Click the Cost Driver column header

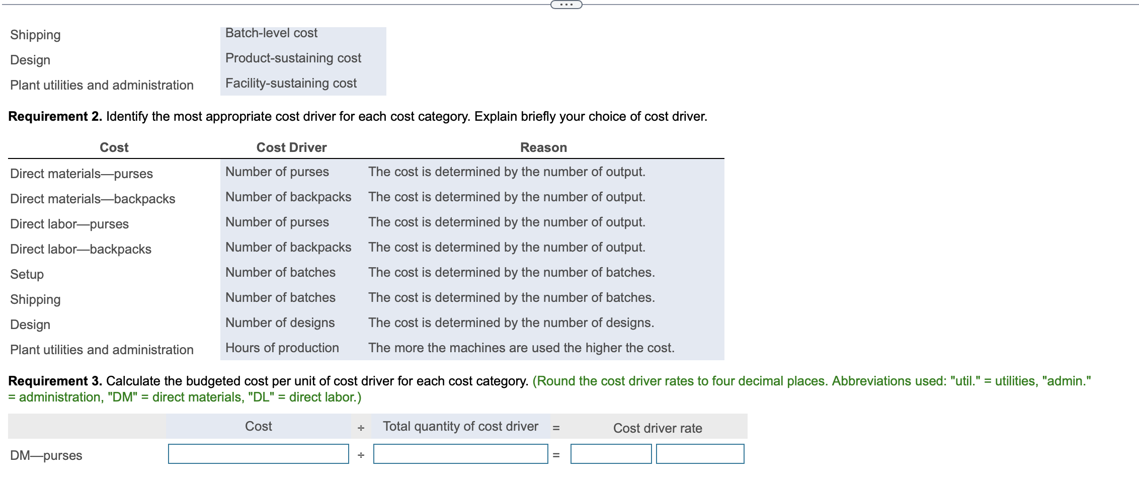click(292, 148)
